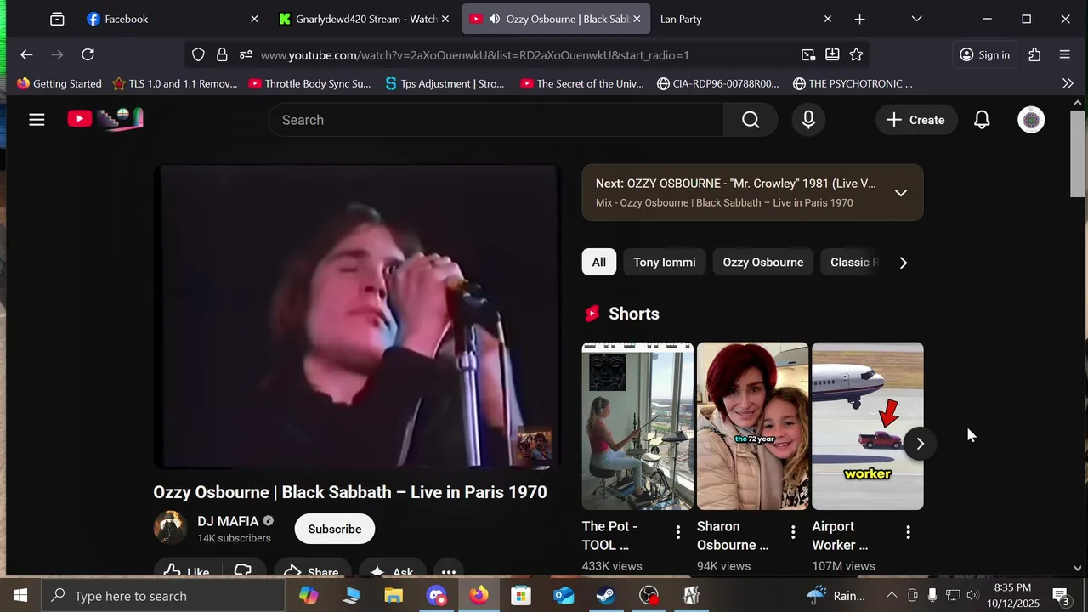
Task: Select the All filter chip
Action: (x=599, y=262)
